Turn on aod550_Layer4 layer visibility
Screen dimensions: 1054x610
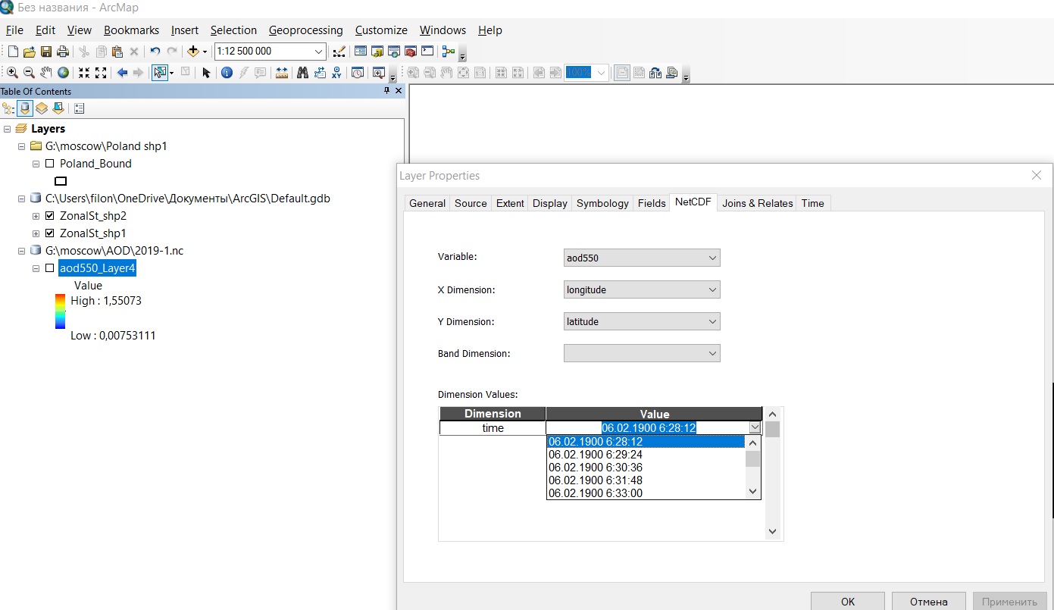[x=50, y=268]
